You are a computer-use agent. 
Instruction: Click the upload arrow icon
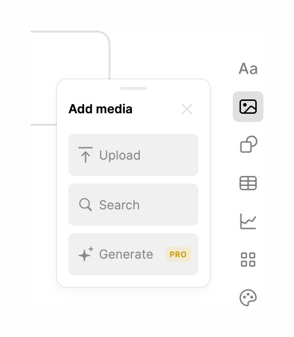(x=86, y=155)
